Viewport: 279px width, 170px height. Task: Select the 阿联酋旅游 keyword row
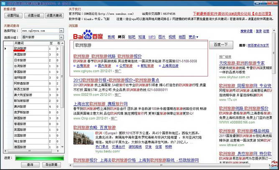[x=32, y=83]
